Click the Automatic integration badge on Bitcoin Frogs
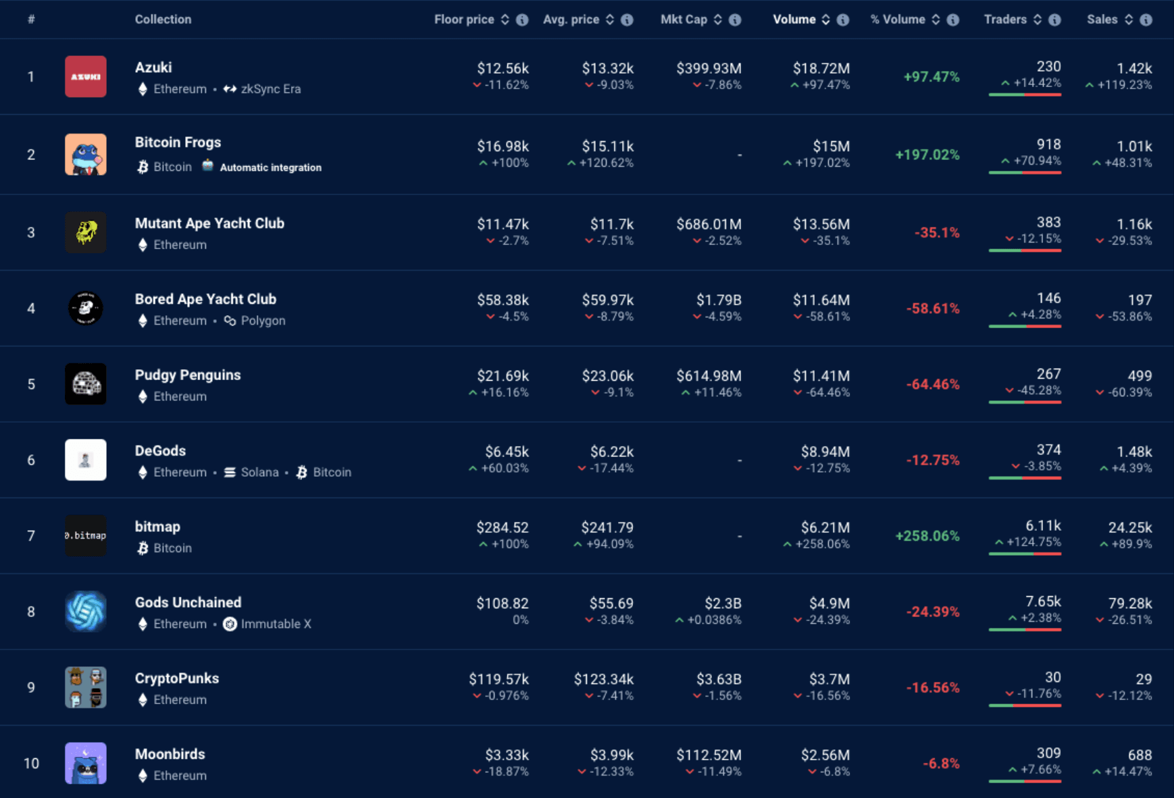The width and height of the screenshot is (1174, 798). (x=270, y=167)
